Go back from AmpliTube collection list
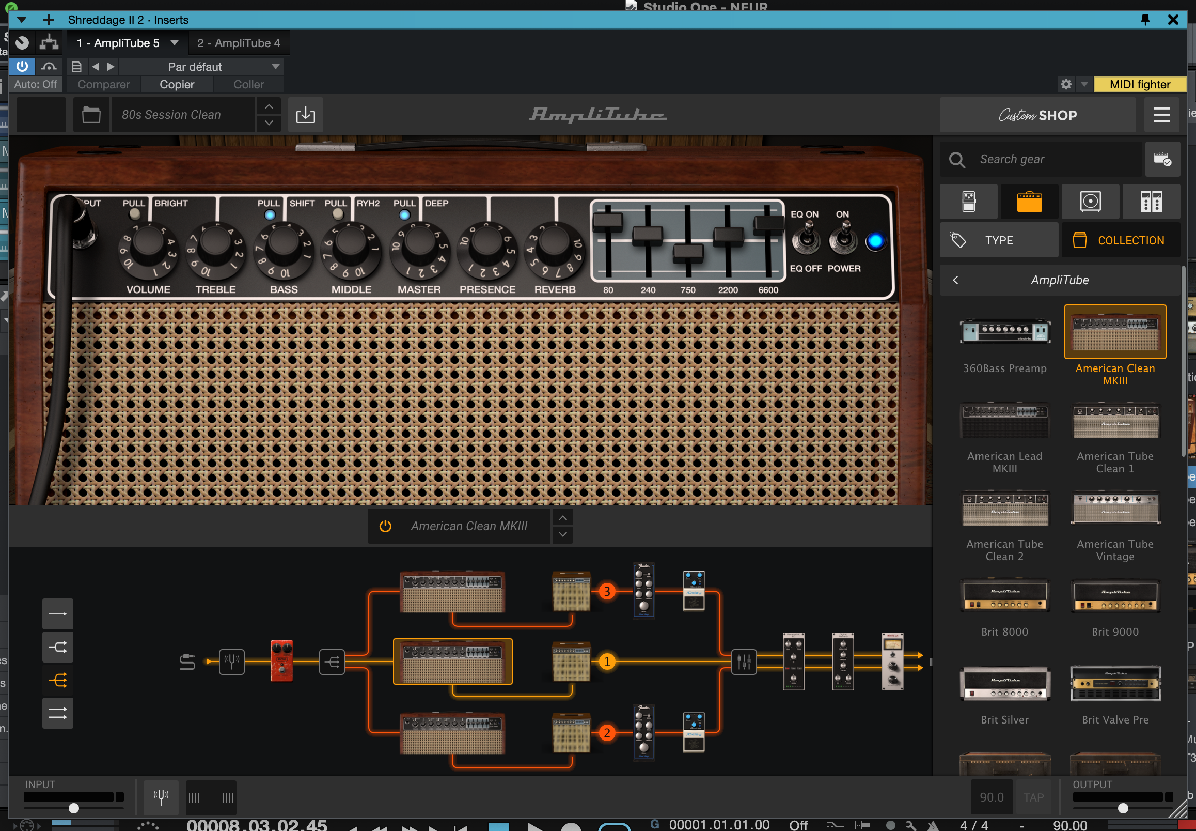The image size is (1196, 831). (955, 280)
